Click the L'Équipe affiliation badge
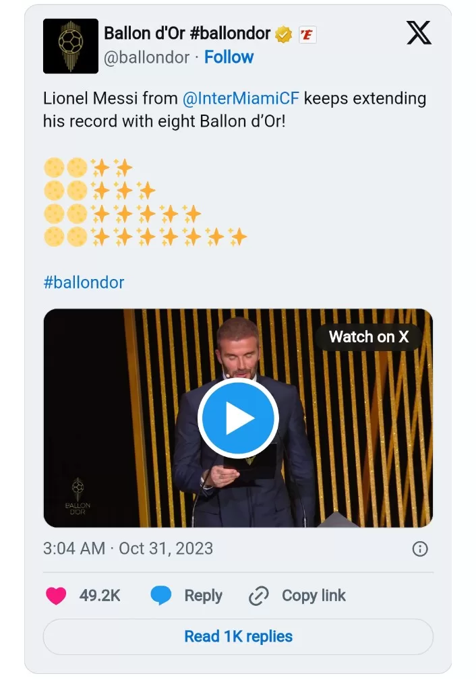The image size is (476, 680). 307,34
